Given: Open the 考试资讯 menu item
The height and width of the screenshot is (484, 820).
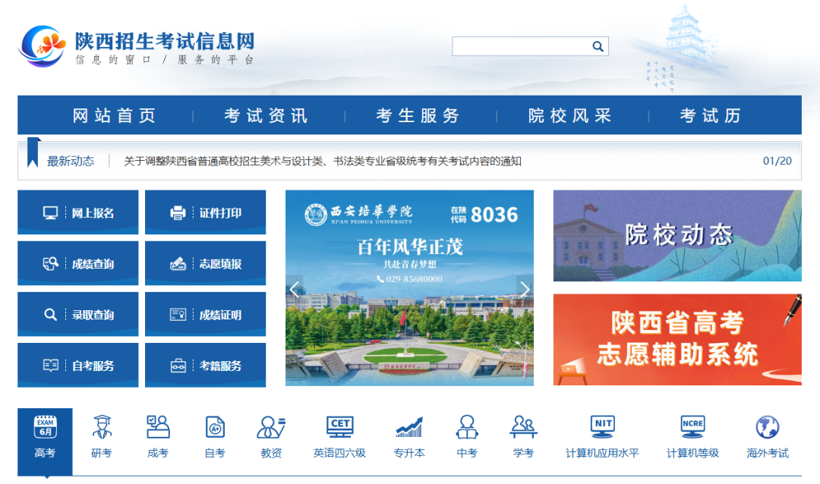Looking at the screenshot, I should pos(263,115).
